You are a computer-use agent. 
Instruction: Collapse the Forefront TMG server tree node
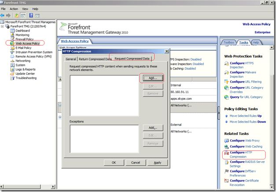2,26
